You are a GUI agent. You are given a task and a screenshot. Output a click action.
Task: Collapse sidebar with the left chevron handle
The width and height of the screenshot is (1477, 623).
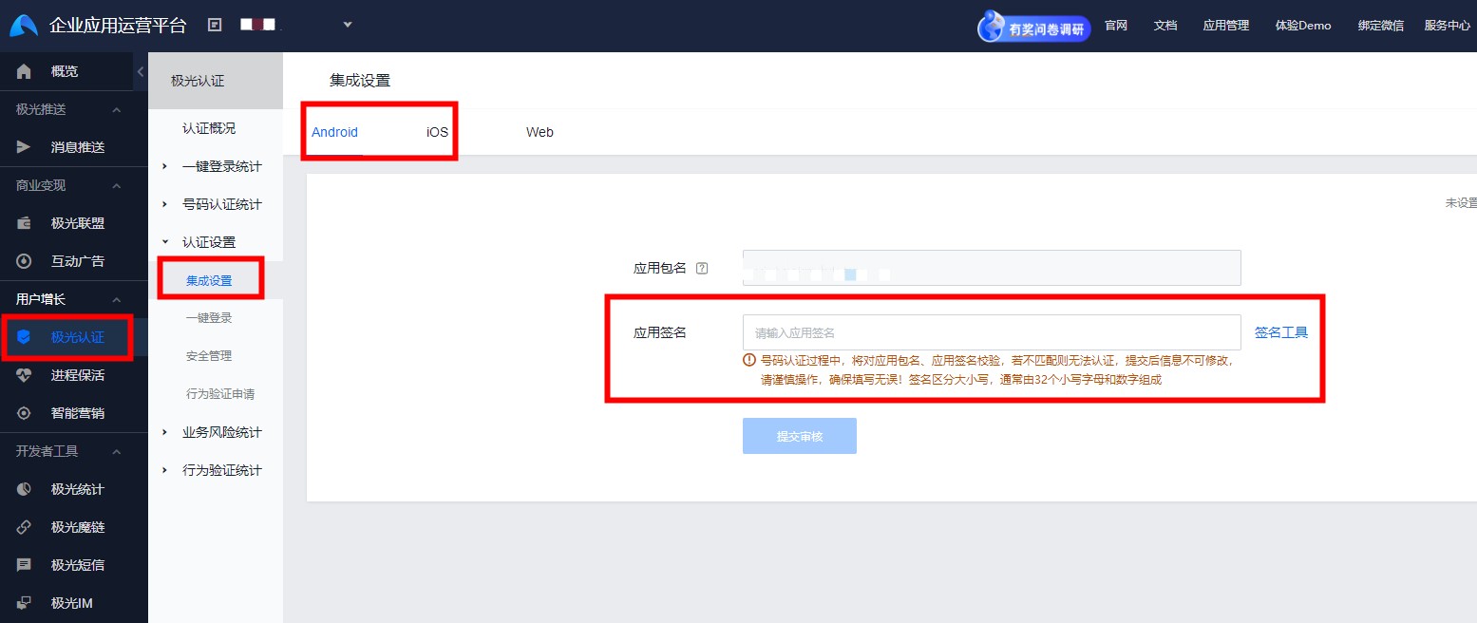tap(140, 72)
